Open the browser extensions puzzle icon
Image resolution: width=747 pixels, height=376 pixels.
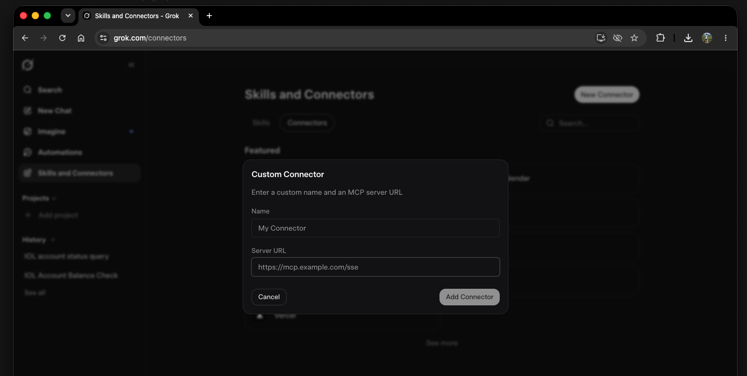coord(661,38)
